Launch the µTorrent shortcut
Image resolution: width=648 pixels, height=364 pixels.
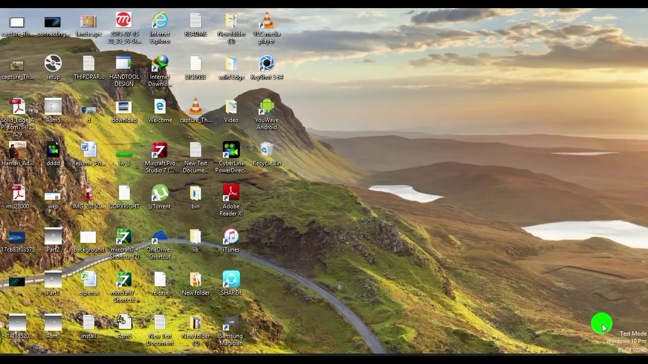click(x=159, y=198)
